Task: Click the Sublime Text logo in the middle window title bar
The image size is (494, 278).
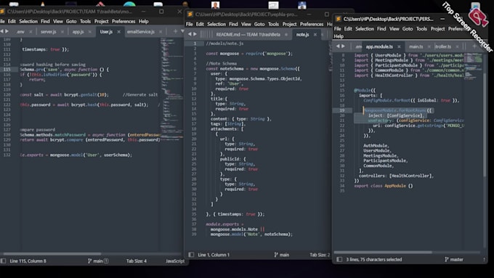Action: 190,15
